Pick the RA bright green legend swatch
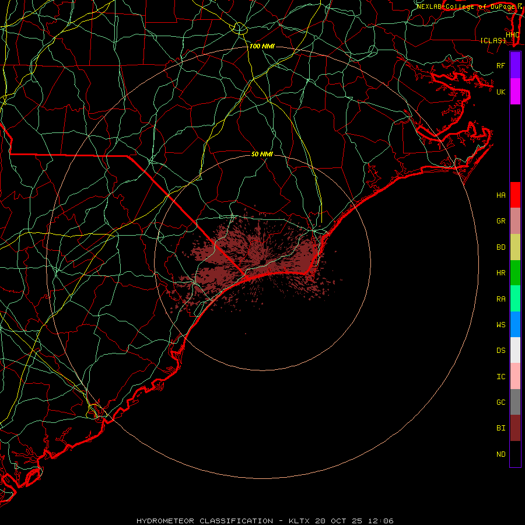The height and width of the screenshot is (525, 525). pyautogui.click(x=515, y=299)
